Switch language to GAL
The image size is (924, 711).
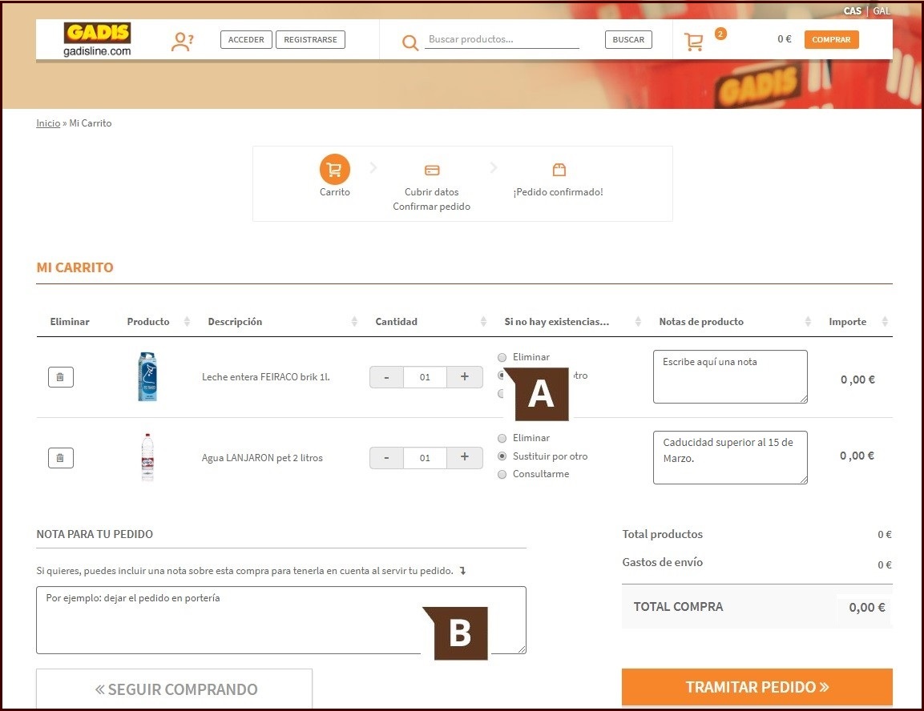882,11
